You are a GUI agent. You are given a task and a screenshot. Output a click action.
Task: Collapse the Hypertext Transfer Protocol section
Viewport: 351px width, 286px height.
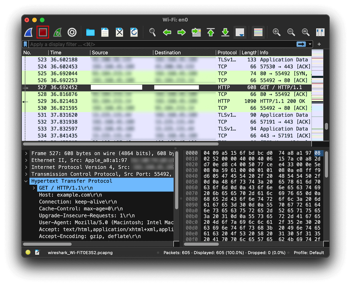(26, 181)
